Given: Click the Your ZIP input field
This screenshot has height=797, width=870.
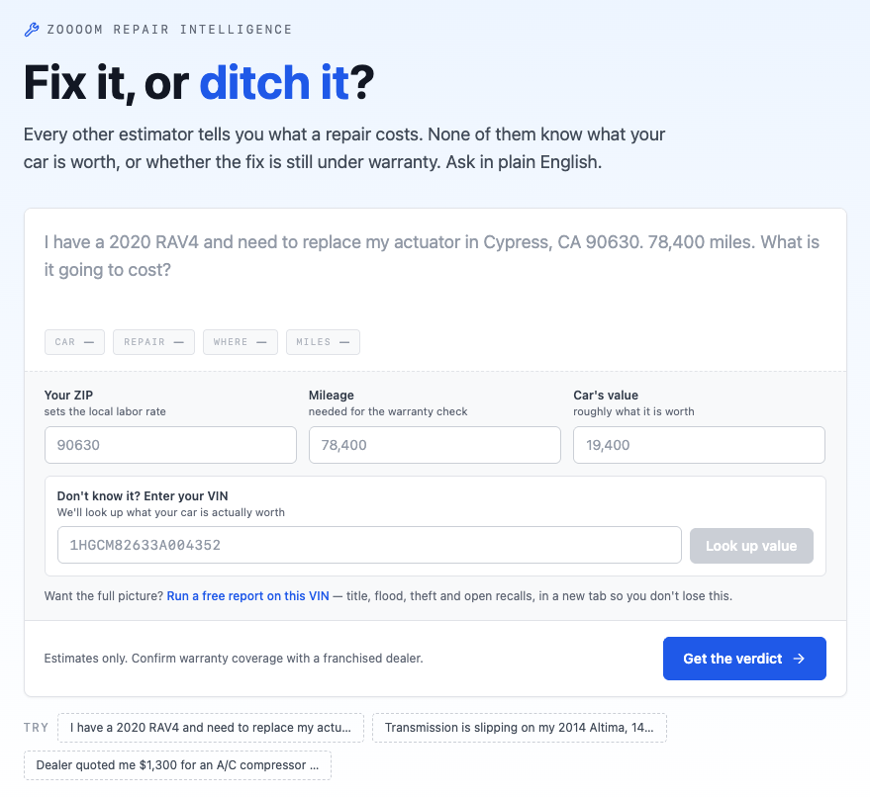Looking at the screenshot, I should click(170, 445).
